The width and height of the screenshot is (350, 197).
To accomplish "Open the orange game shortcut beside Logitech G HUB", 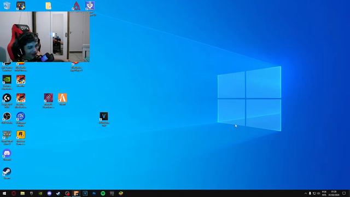I will click(x=21, y=101).
